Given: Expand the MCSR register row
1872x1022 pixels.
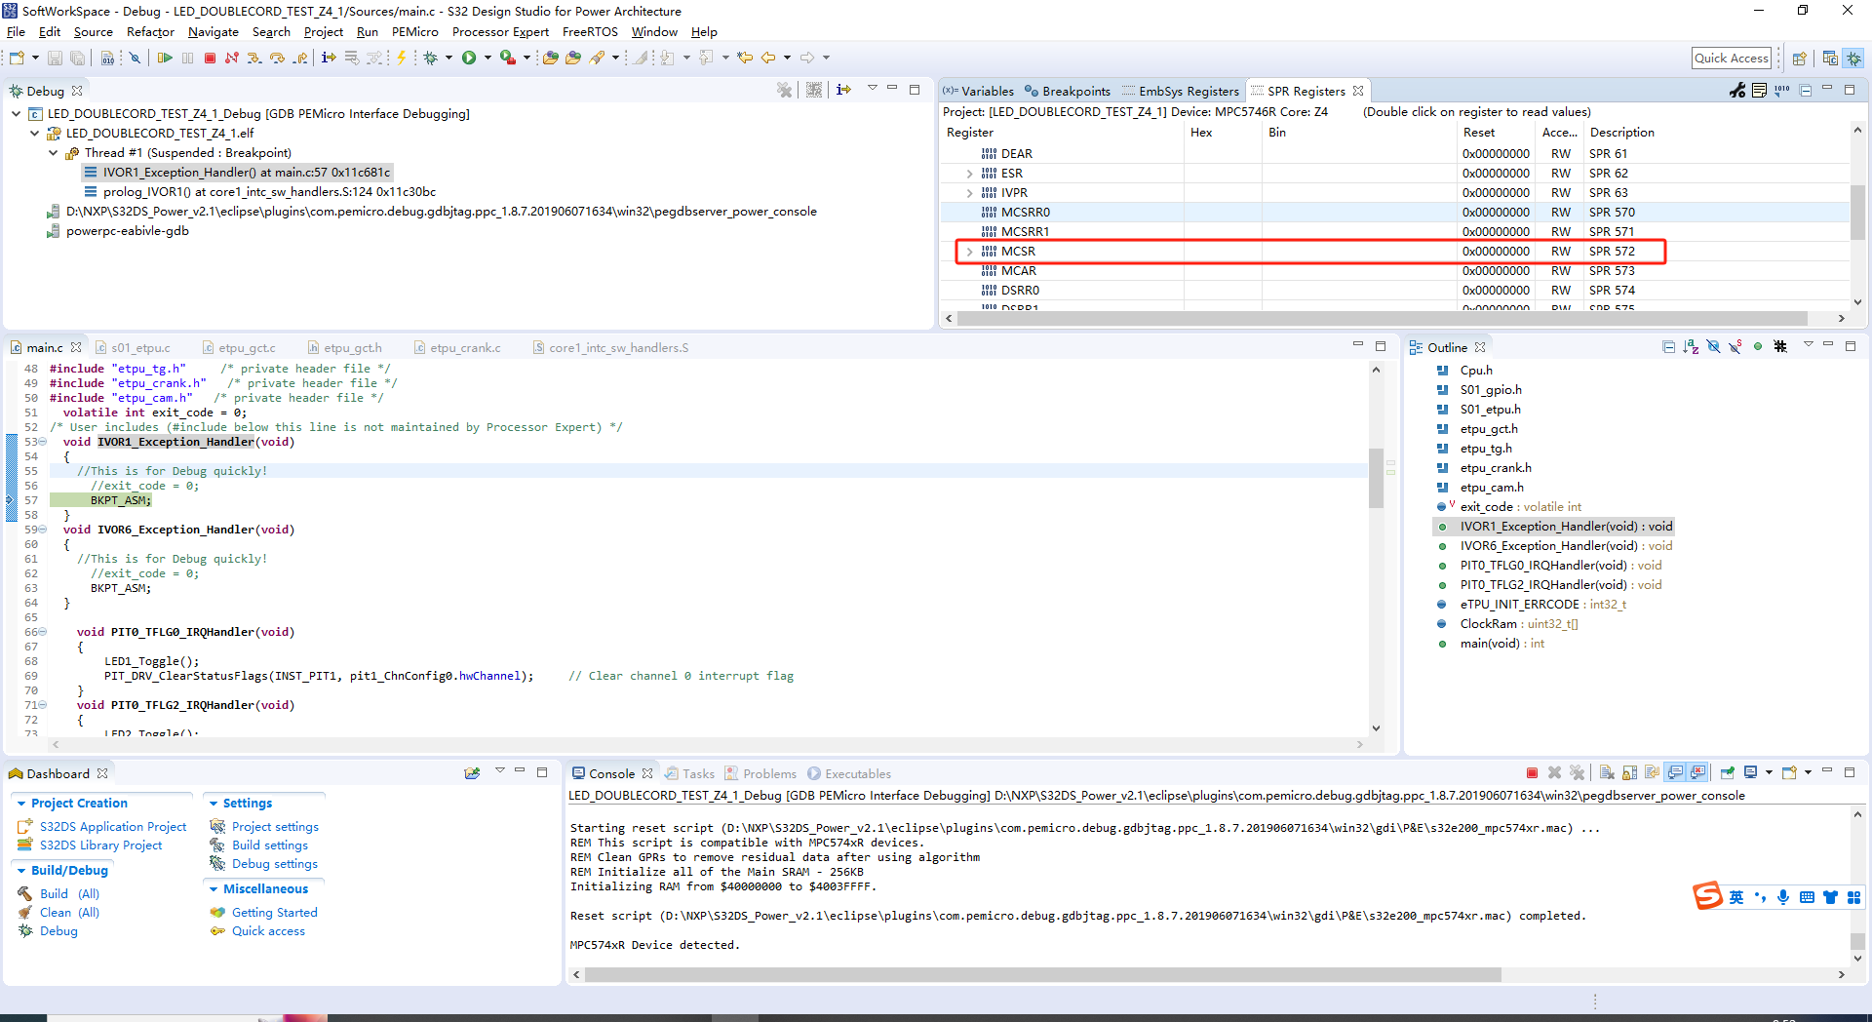Looking at the screenshot, I should pyautogui.click(x=969, y=252).
